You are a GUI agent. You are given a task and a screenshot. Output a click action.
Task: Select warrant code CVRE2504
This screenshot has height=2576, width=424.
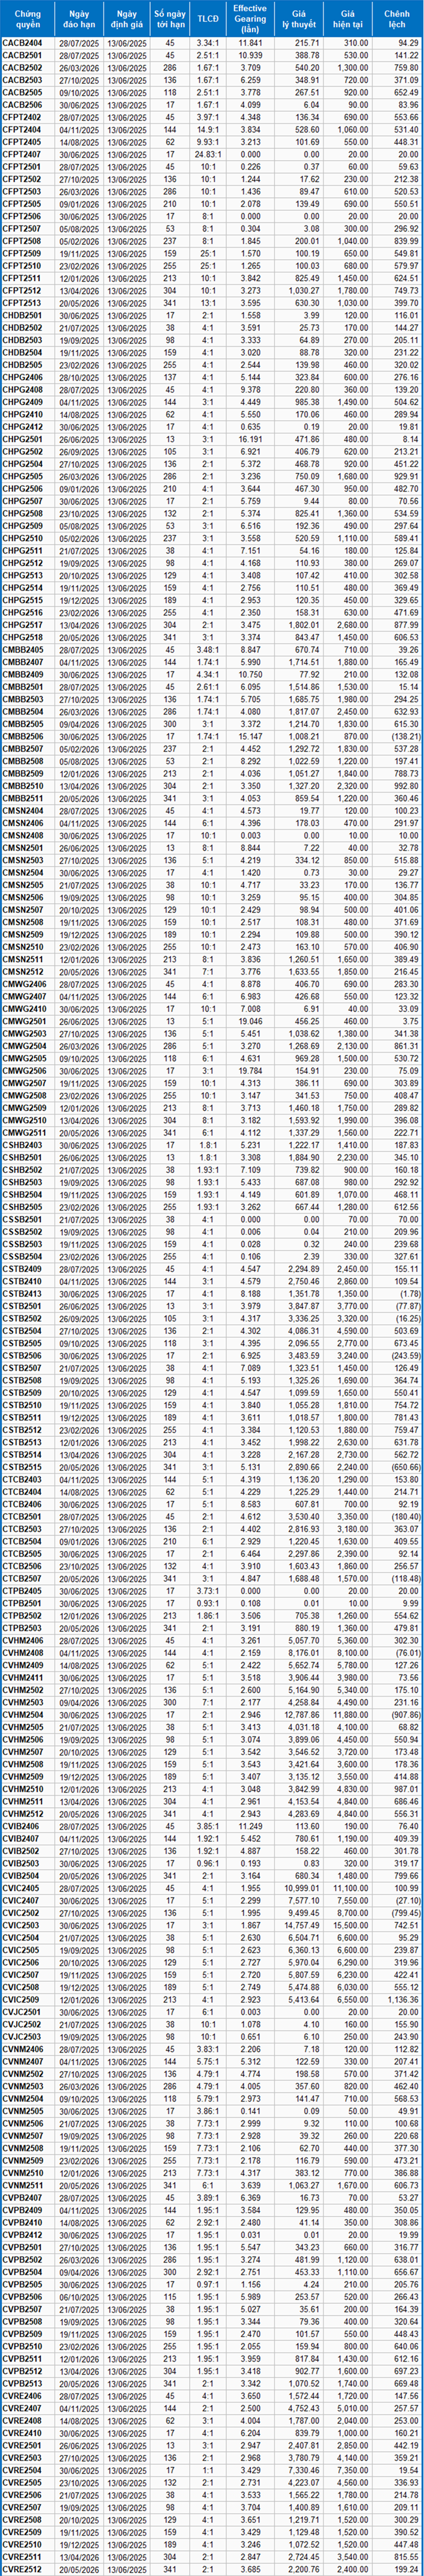[22, 2470]
